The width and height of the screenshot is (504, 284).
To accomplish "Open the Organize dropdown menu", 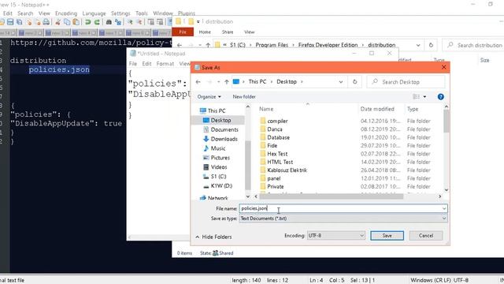I will (209, 96).
